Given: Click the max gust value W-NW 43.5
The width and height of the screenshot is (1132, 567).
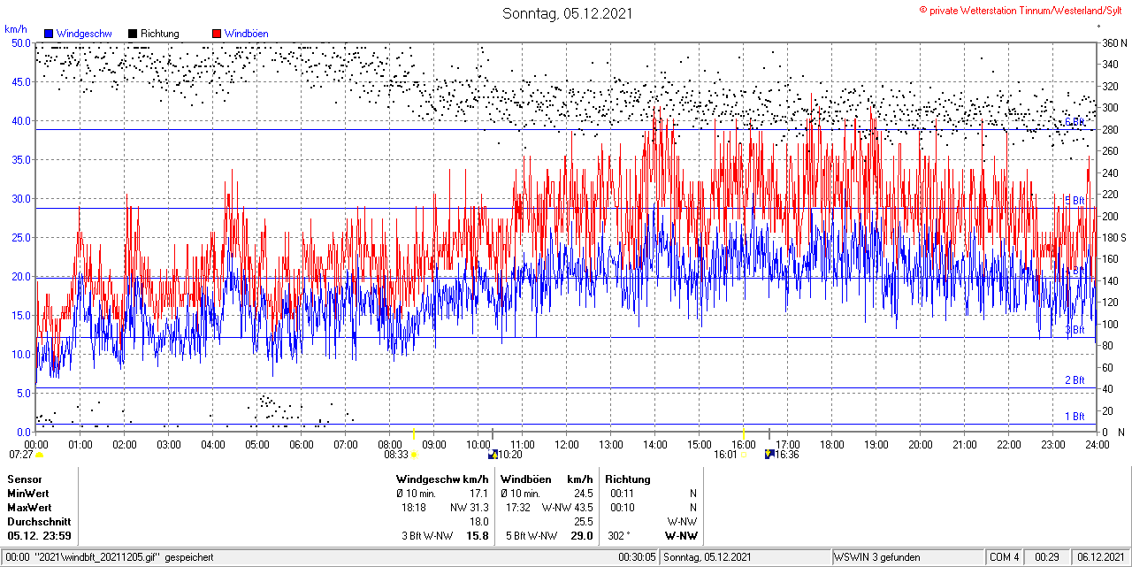Looking at the screenshot, I should [x=567, y=507].
